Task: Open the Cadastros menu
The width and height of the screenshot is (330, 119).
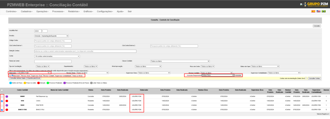Action: pyautogui.click(x=26, y=11)
